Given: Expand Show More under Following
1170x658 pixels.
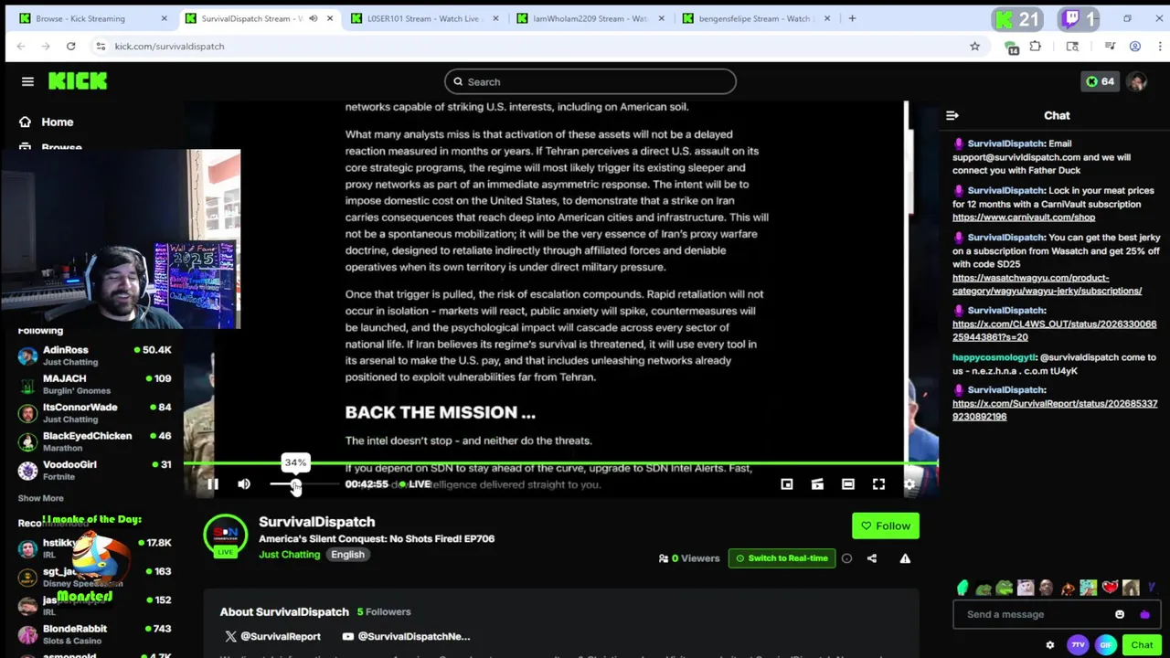Looking at the screenshot, I should (x=41, y=498).
